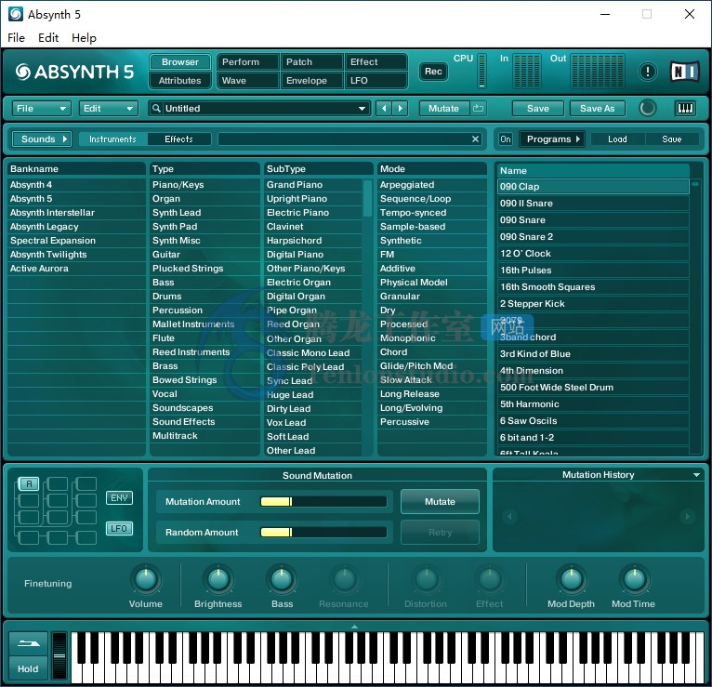Toggle the Hold button
The height and width of the screenshot is (687, 712).
tap(28, 668)
